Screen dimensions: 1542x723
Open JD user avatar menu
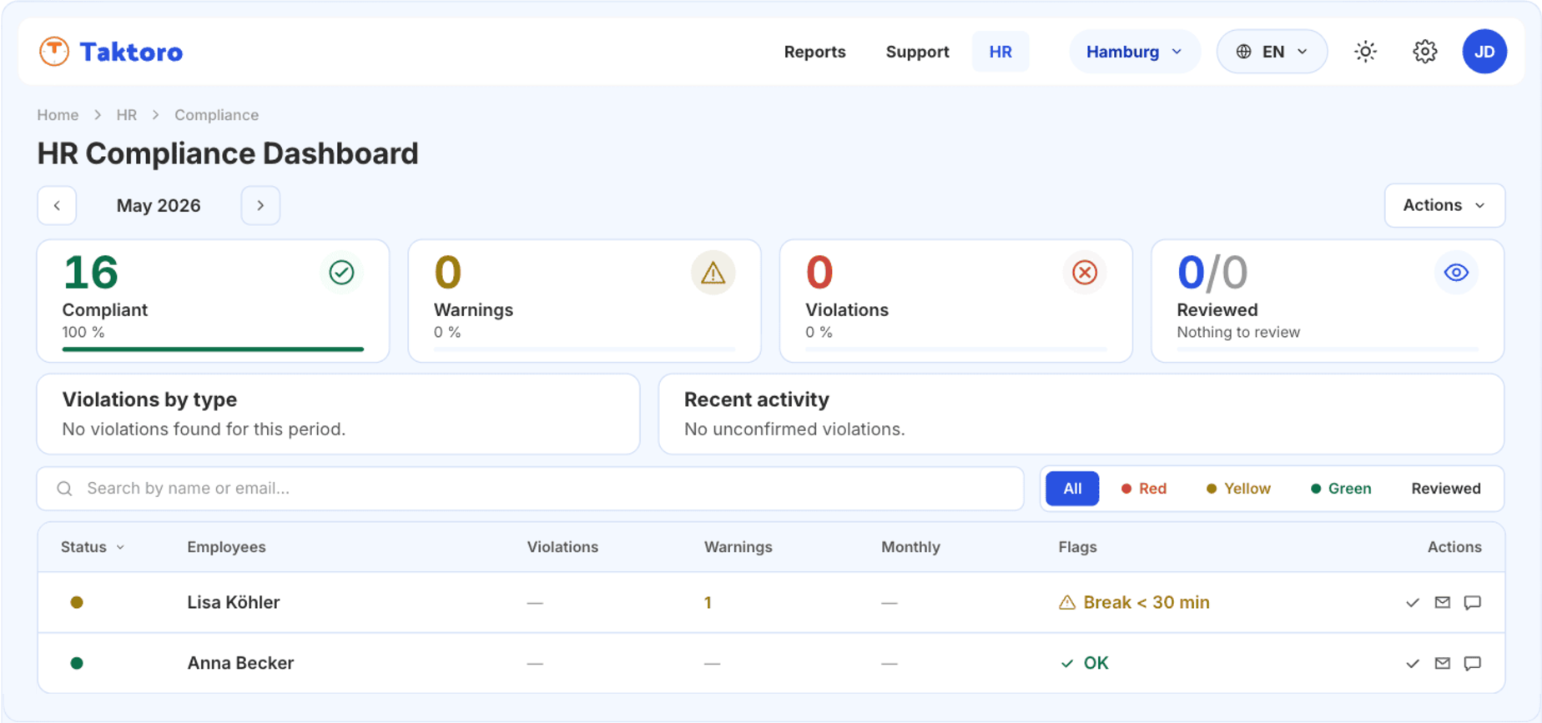click(1484, 52)
